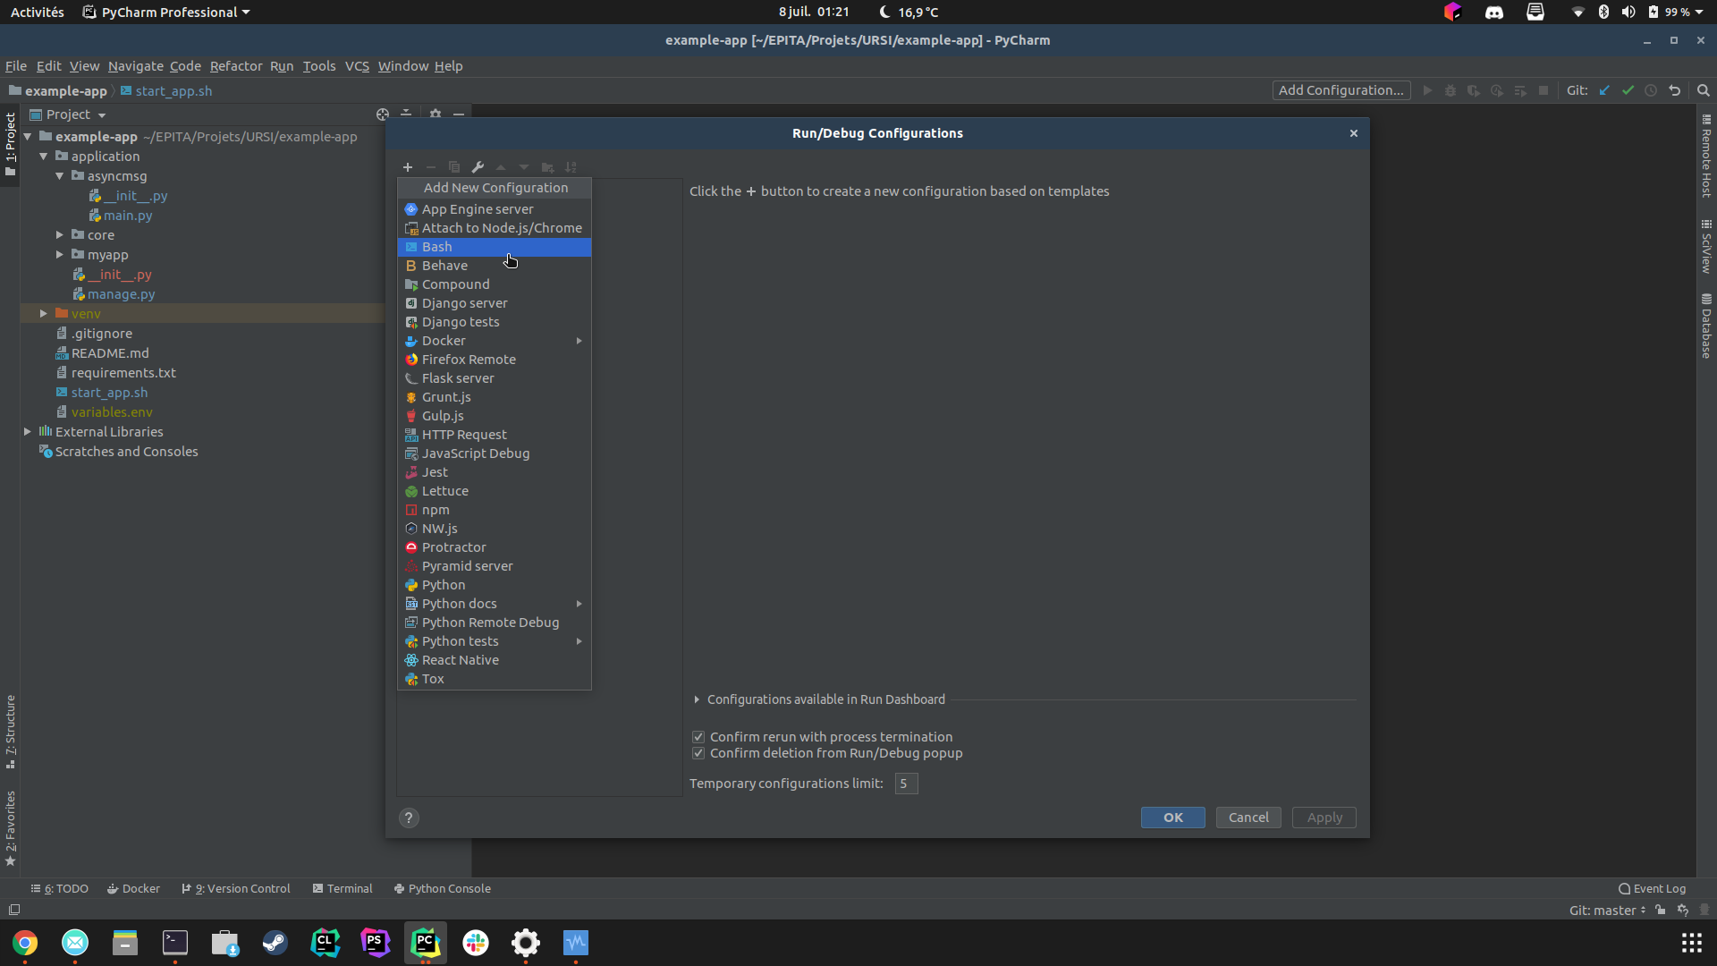The width and height of the screenshot is (1717, 966).
Task: Click the add configuration plus icon in dialog
Action: coord(408,167)
